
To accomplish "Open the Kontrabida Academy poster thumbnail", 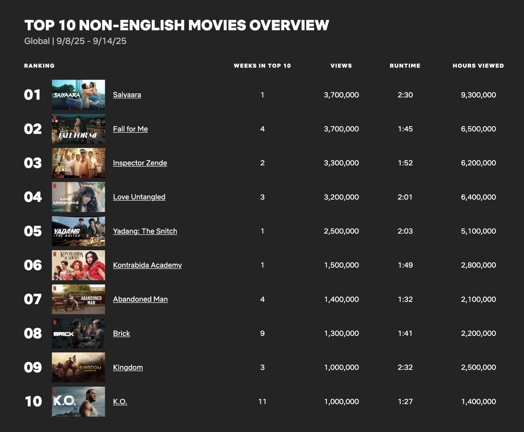I will pyautogui.click(x=78, y=265).
